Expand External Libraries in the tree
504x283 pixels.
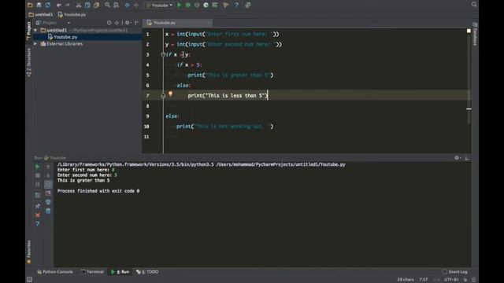pos(35,44)
